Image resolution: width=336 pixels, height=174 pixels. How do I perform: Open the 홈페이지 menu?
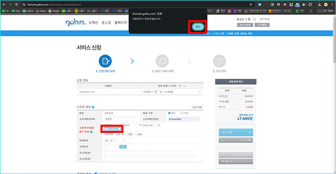point(121,23)
